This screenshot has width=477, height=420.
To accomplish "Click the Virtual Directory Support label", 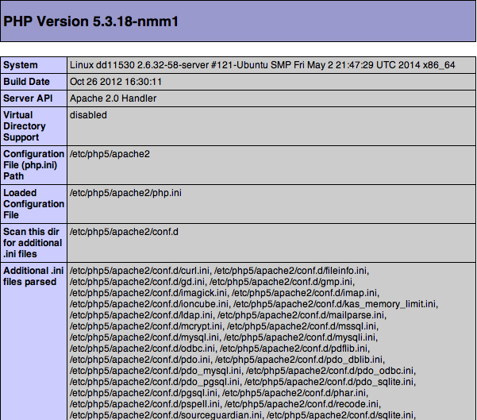I will pyautogui.click(x=25, y=126).
